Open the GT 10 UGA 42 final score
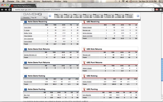163x102 pixels. coord(77,16)
